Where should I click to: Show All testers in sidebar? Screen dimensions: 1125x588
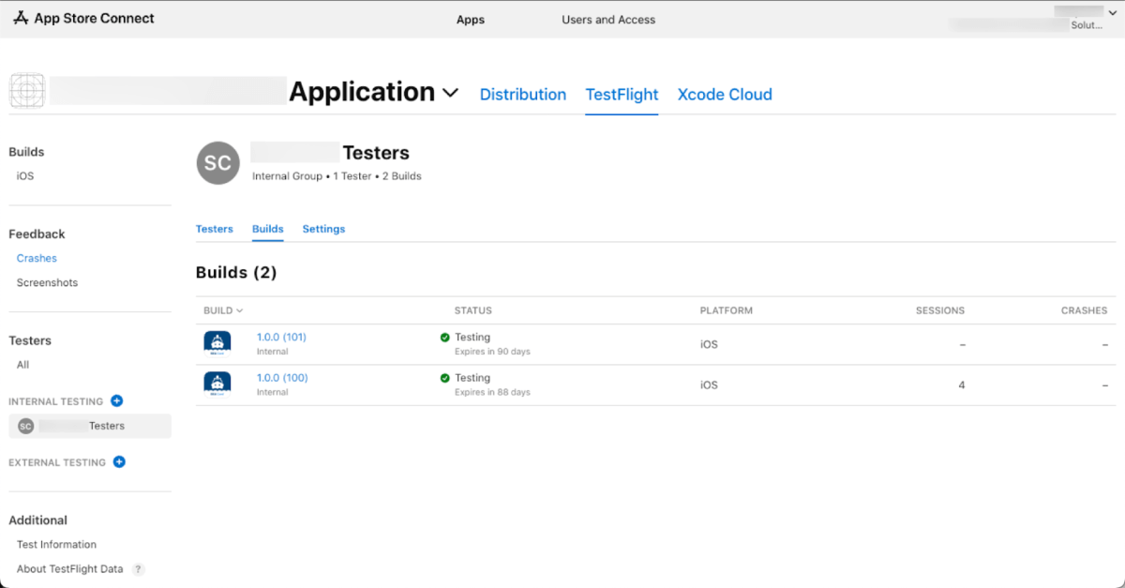(22, 365)
